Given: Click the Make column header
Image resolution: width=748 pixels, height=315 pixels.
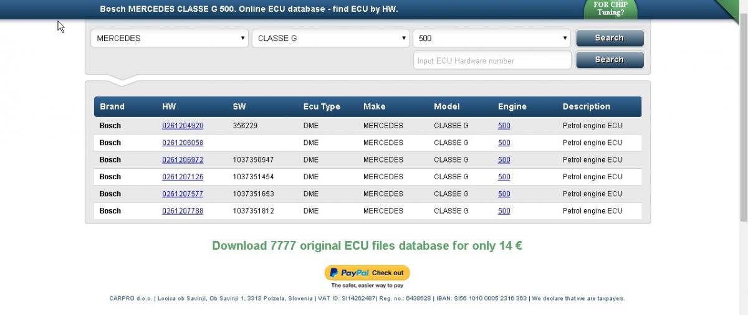Looking at the screenshot, I should tap(375, 106).
